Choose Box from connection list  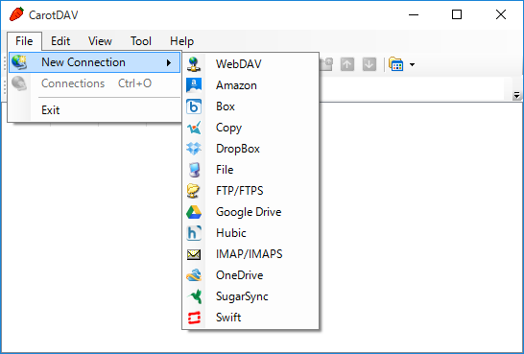(250, 106)
